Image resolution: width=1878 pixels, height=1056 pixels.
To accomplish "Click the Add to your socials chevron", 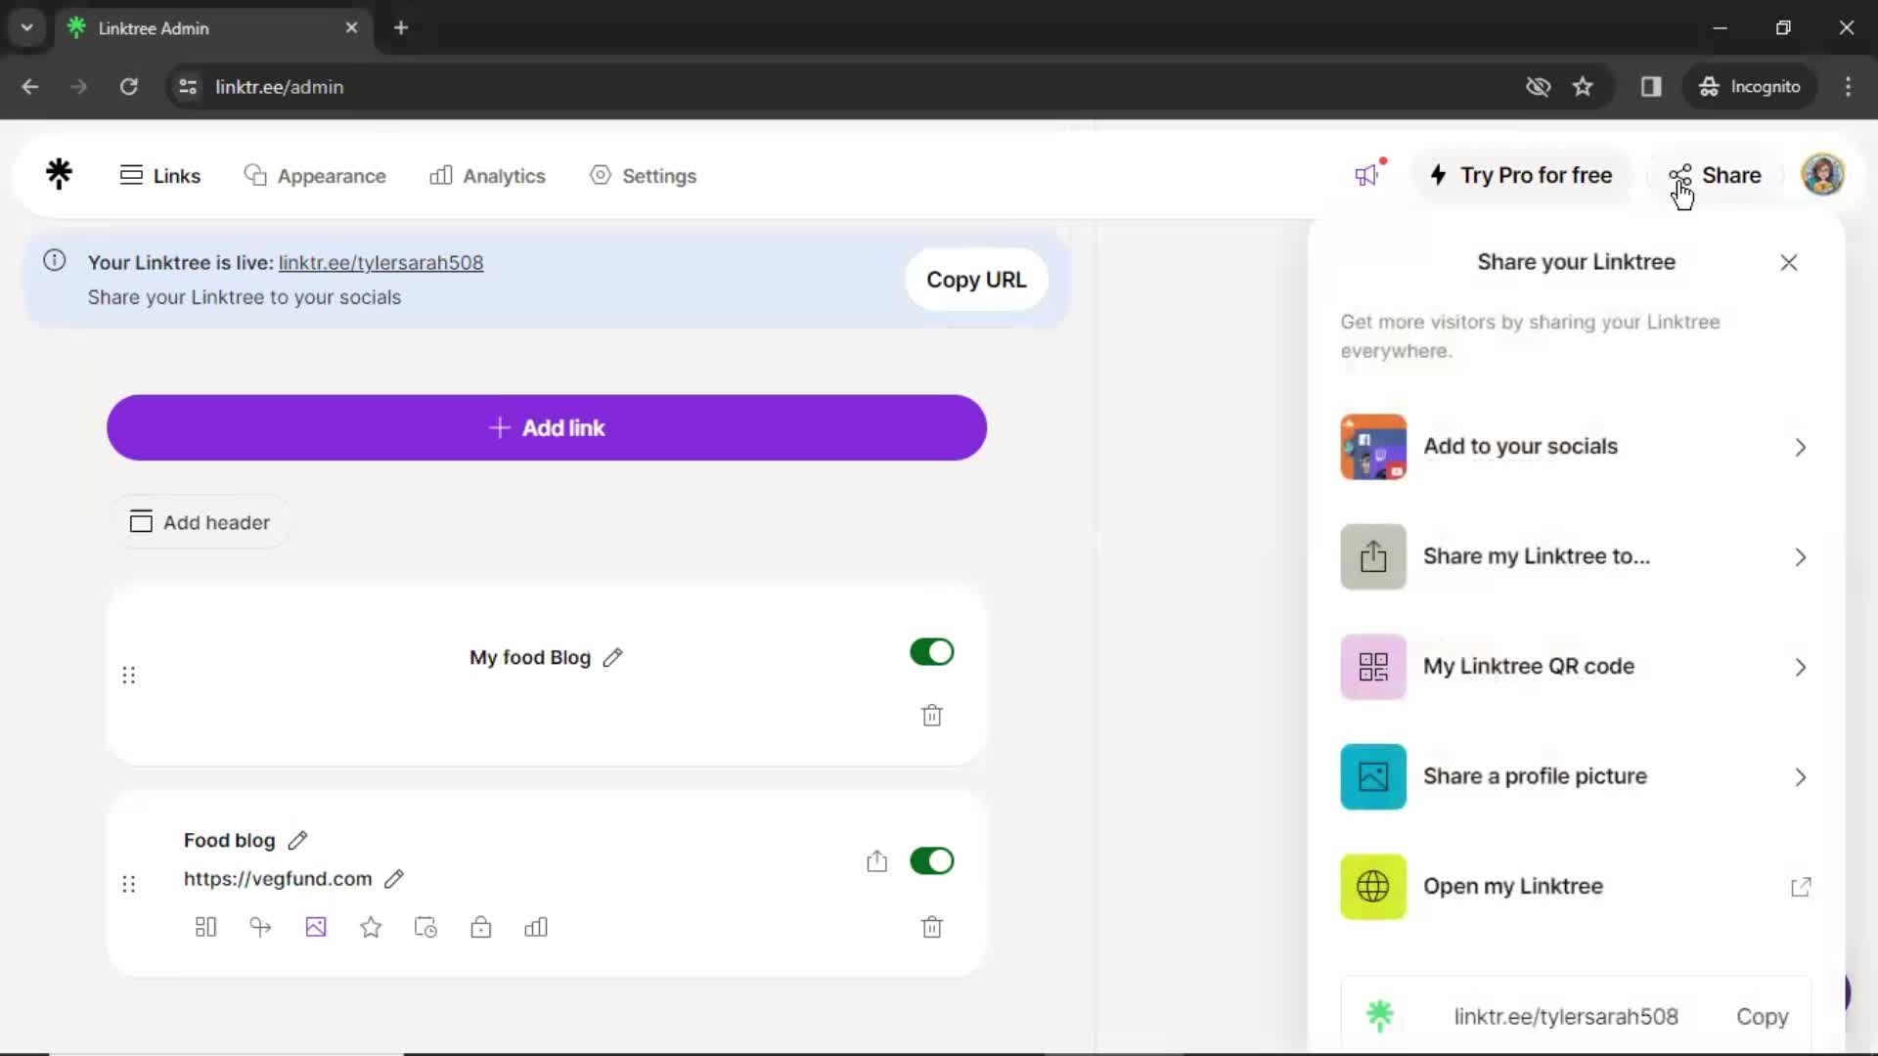I will pos(1800,446).
